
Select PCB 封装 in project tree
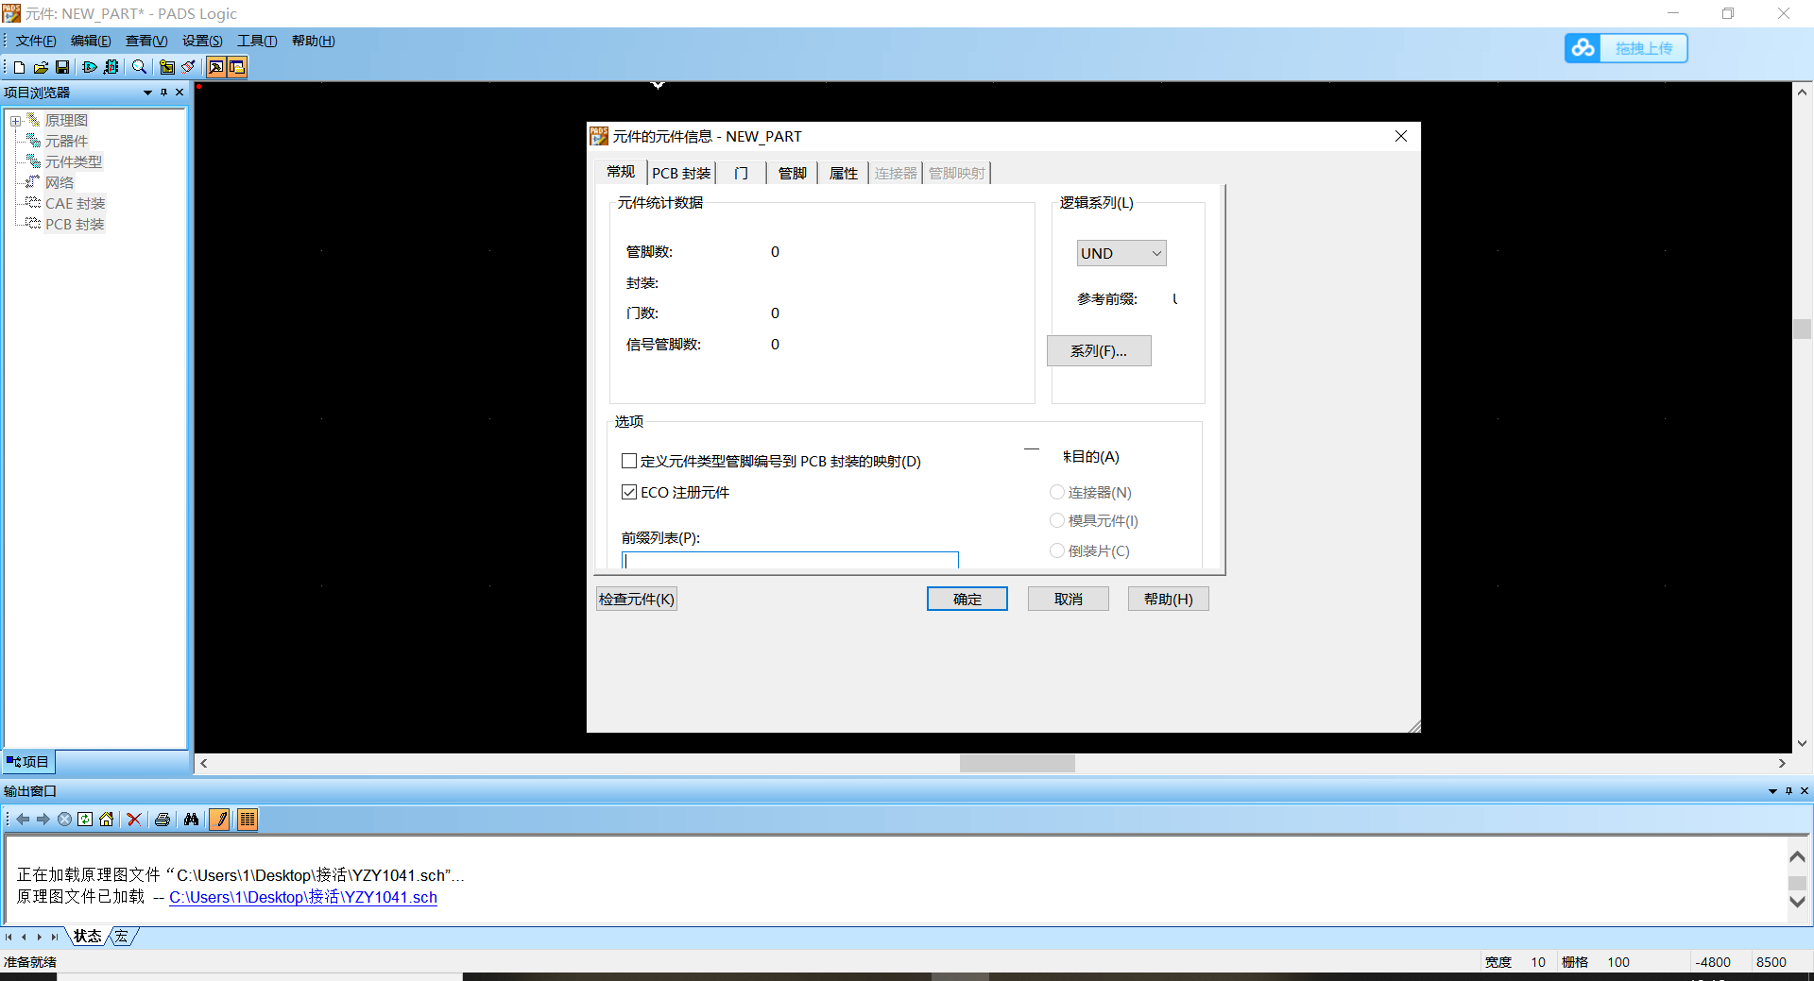pos(75,224)
